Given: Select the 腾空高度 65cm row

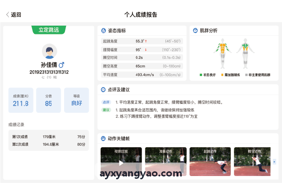Looking at the screenshot, I should 142,66.
